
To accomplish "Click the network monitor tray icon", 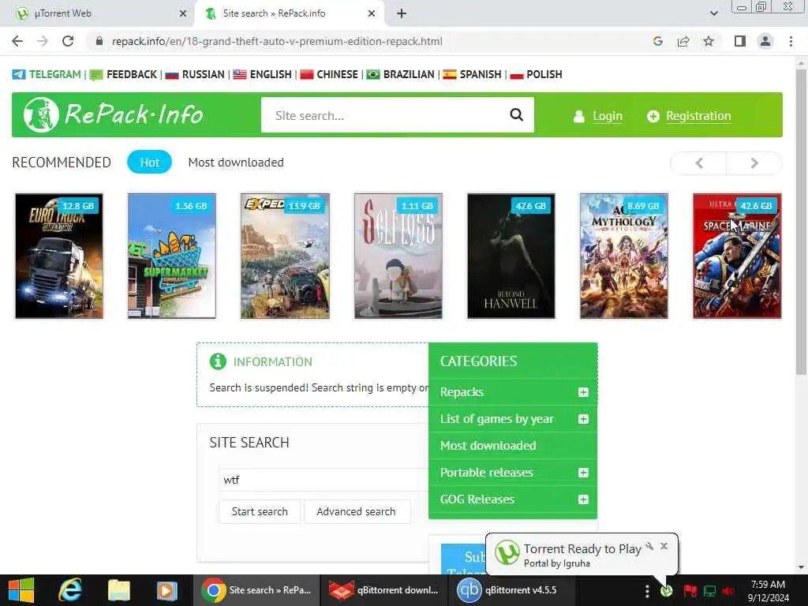I will coord(709,590).
